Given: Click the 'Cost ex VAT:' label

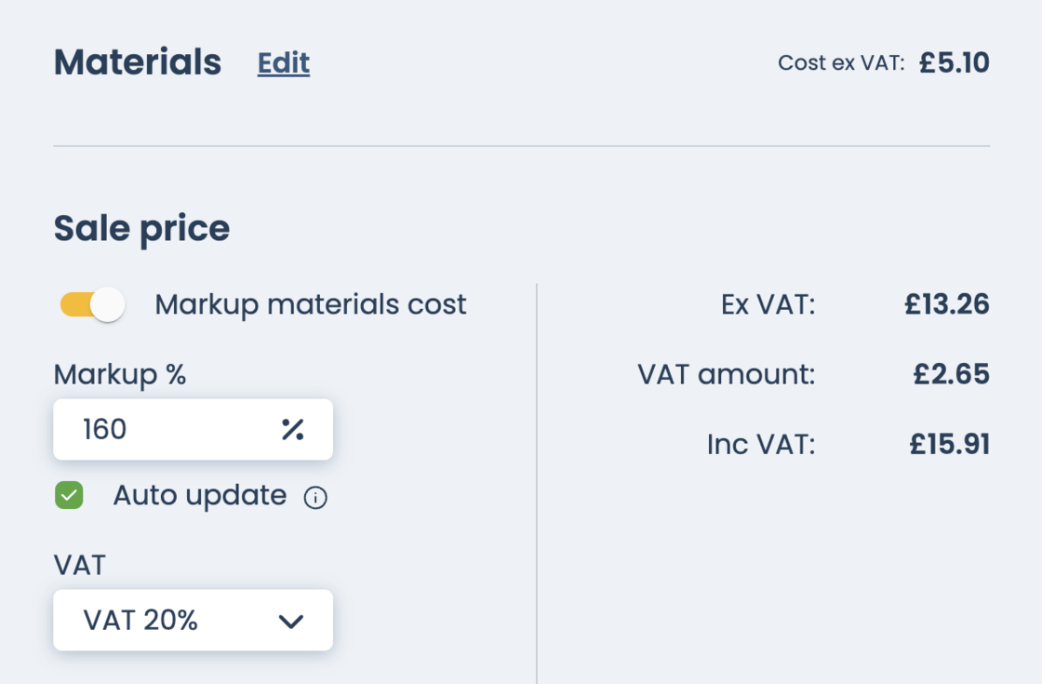Looking at the screenshot, I should coord(840,63).
